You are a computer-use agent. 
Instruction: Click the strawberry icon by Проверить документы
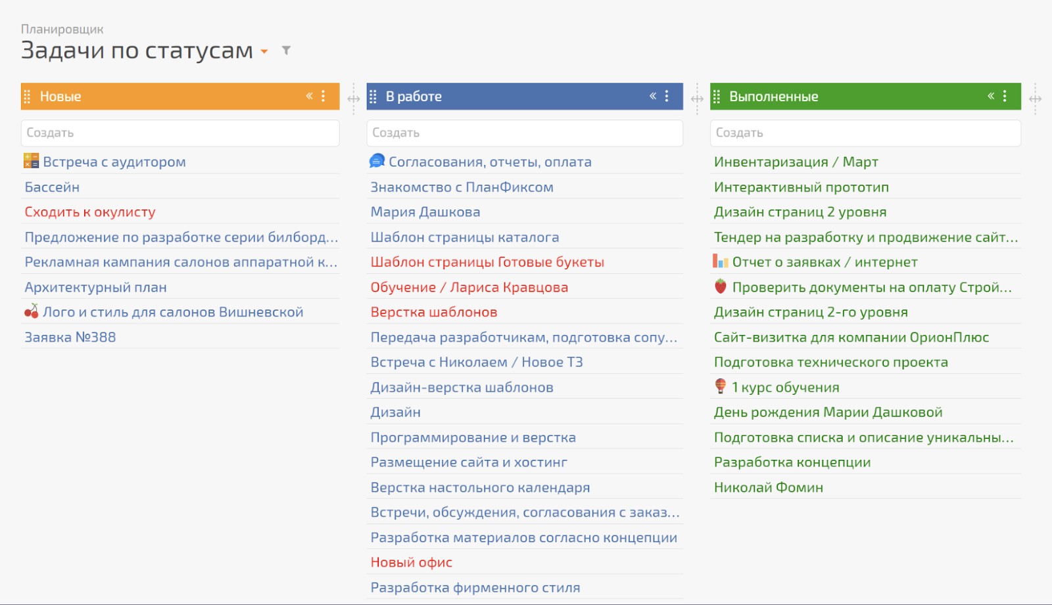[x=721, y=286]
